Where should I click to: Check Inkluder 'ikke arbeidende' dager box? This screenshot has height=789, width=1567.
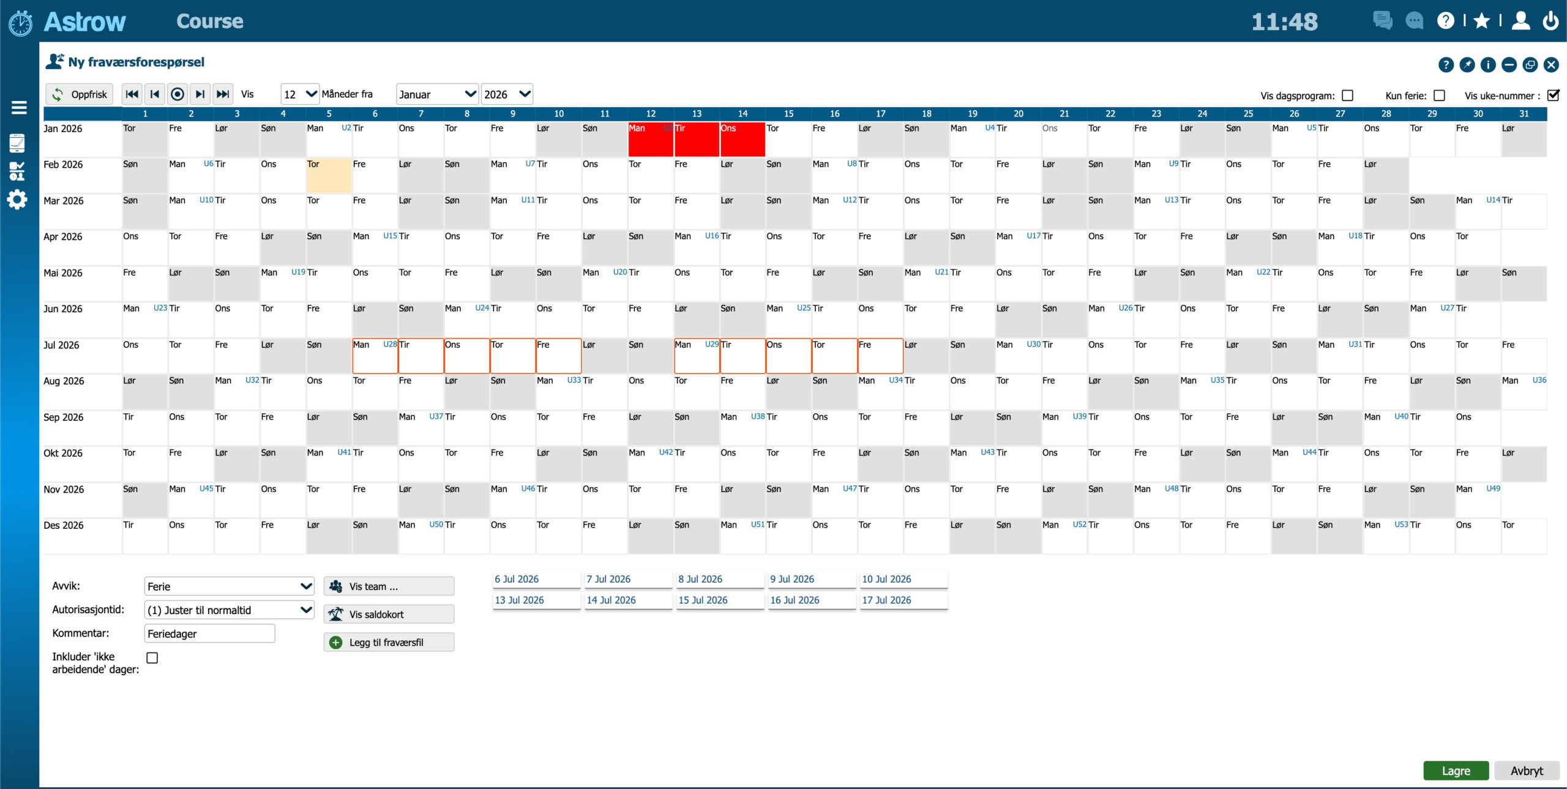[x=152, y=657]
